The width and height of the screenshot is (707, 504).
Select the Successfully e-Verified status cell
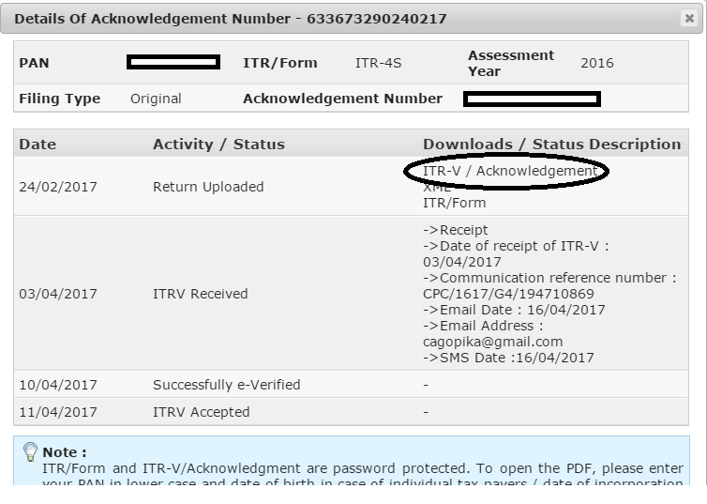coord(226,385)
